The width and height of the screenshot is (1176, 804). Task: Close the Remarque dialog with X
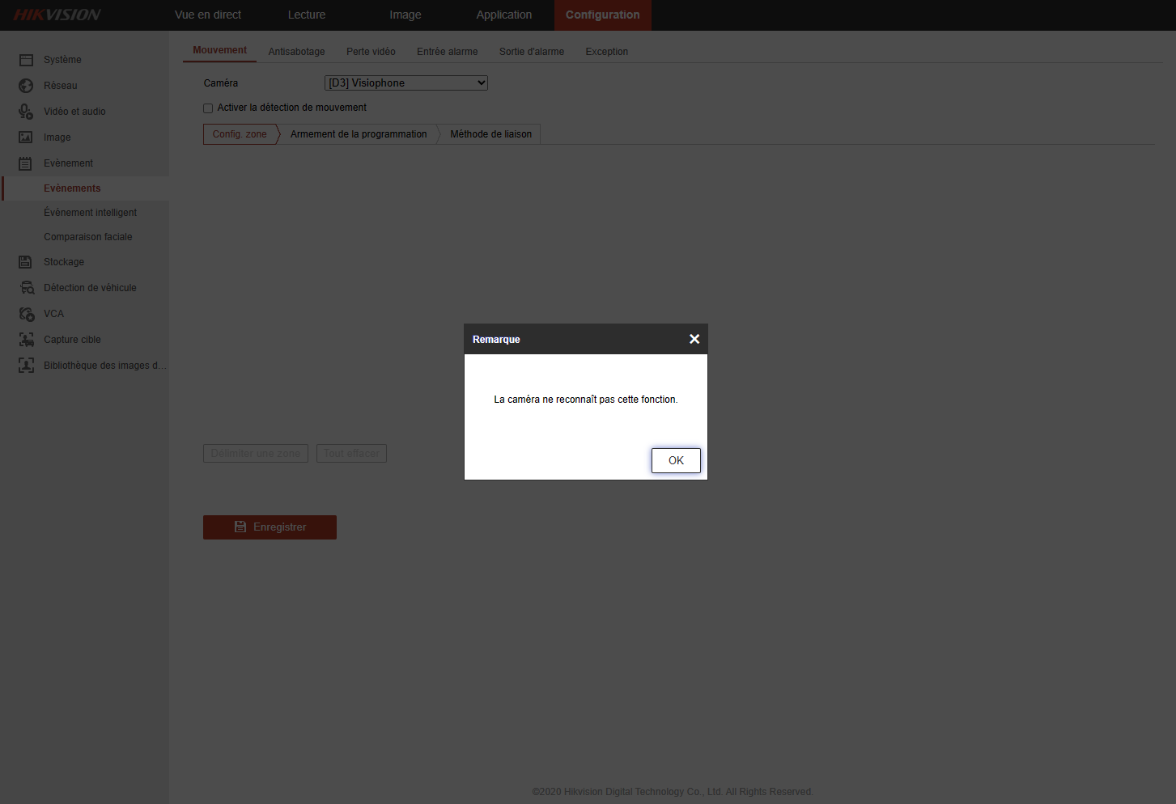(x=694, y=339)
